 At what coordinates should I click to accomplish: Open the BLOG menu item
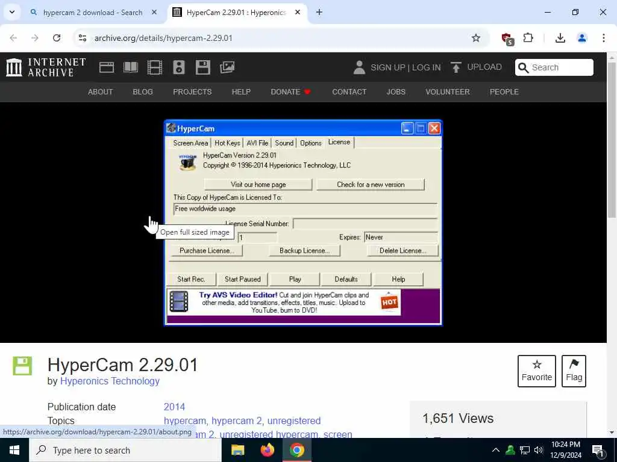(142, 92)
